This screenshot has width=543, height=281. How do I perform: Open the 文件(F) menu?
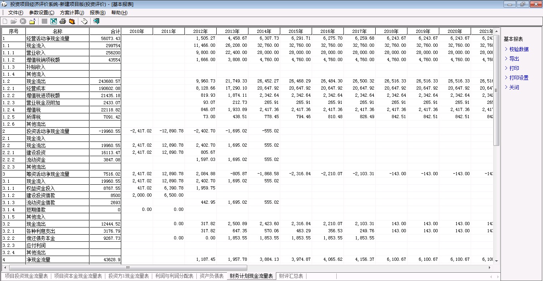tap(16, 13)
